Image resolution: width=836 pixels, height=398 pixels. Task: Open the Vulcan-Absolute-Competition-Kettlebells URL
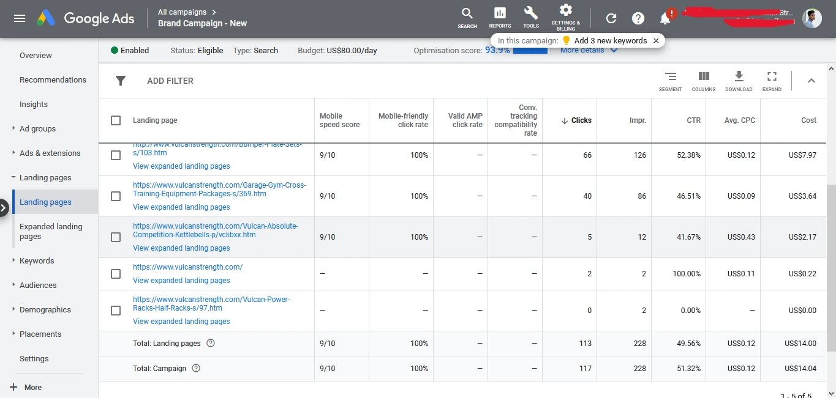click(216, 230)
